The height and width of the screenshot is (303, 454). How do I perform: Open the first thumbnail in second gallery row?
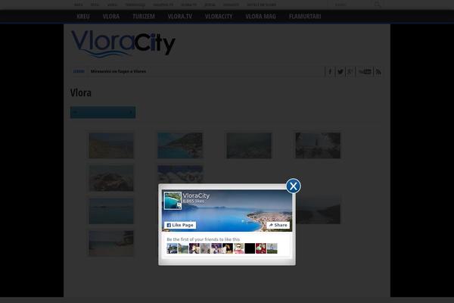click(111, 178)
